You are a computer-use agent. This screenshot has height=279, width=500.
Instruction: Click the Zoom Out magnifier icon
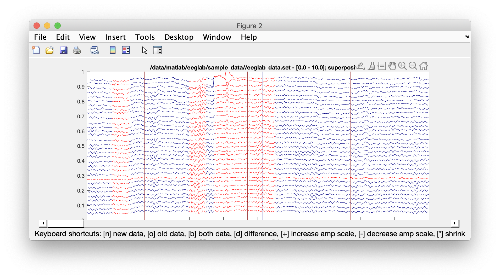(x=413, y=66)
